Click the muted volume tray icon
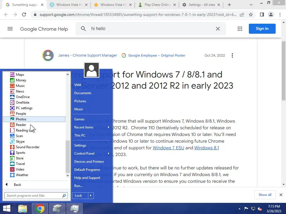 click(260, 209)
